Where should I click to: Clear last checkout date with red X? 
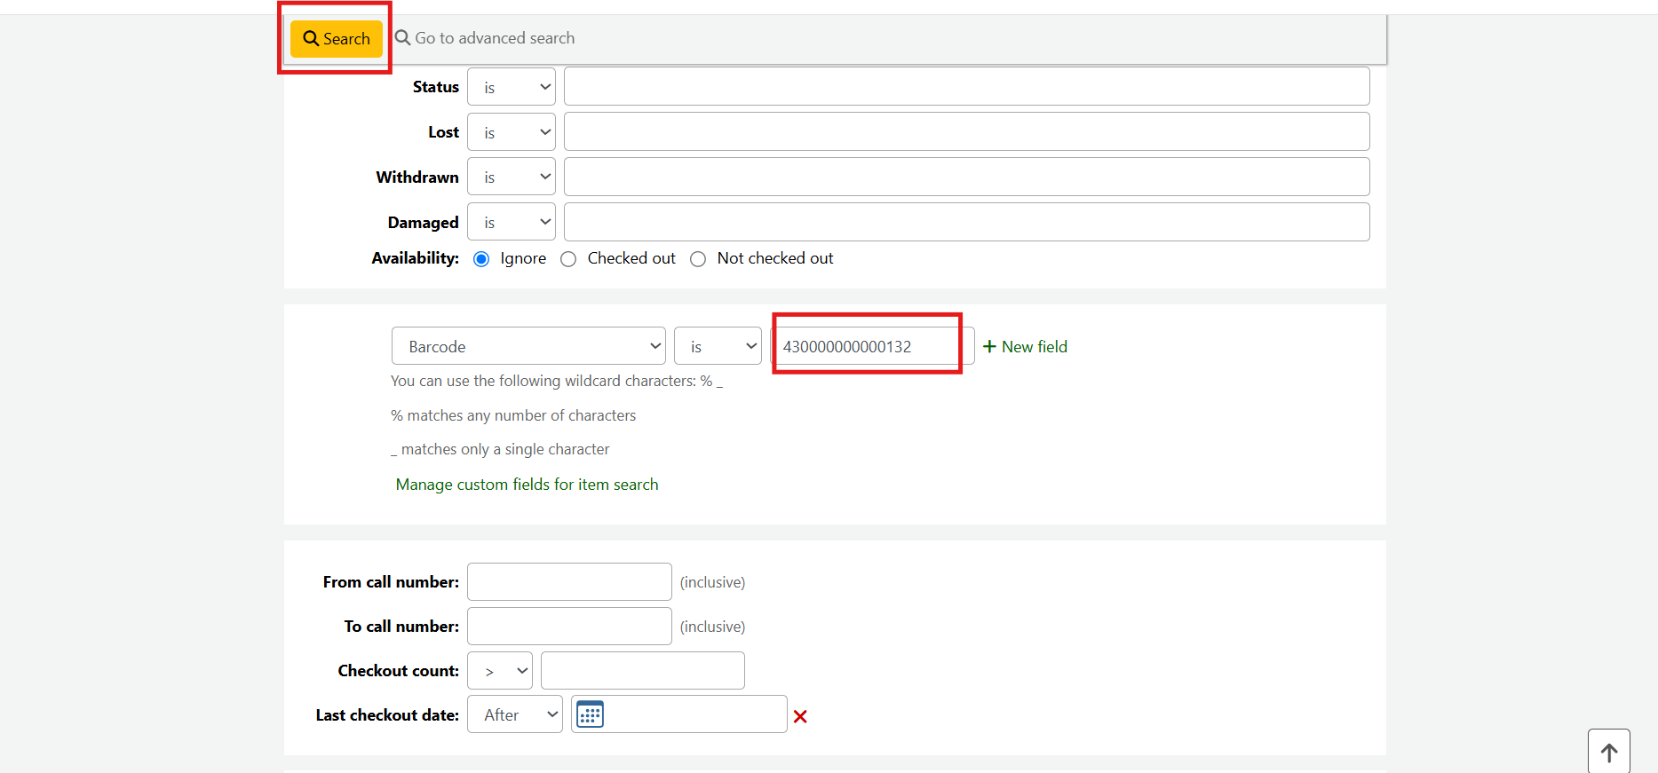coord(800,716)
